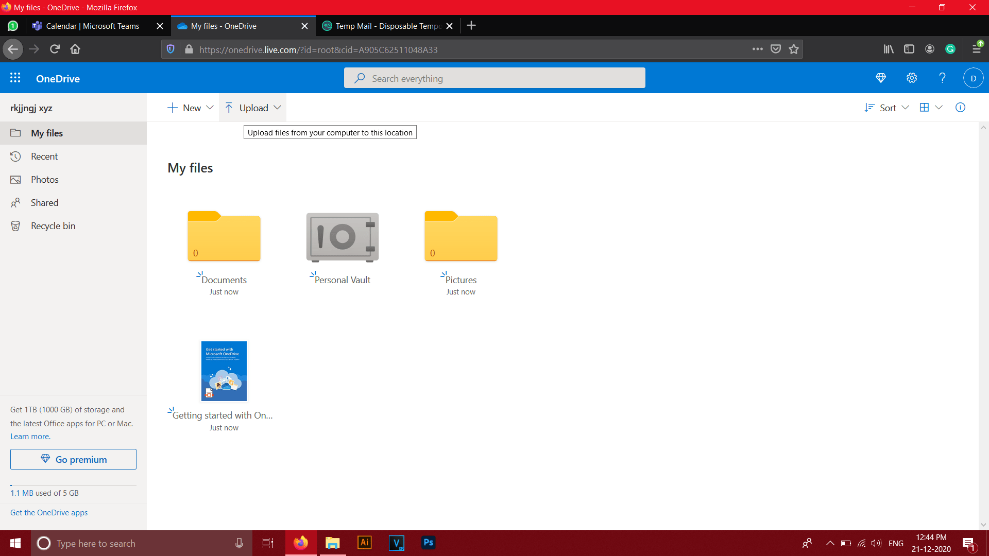This screenshot has width=989, height=556.
Task: Click Go premium button
Action: [73, 460]
